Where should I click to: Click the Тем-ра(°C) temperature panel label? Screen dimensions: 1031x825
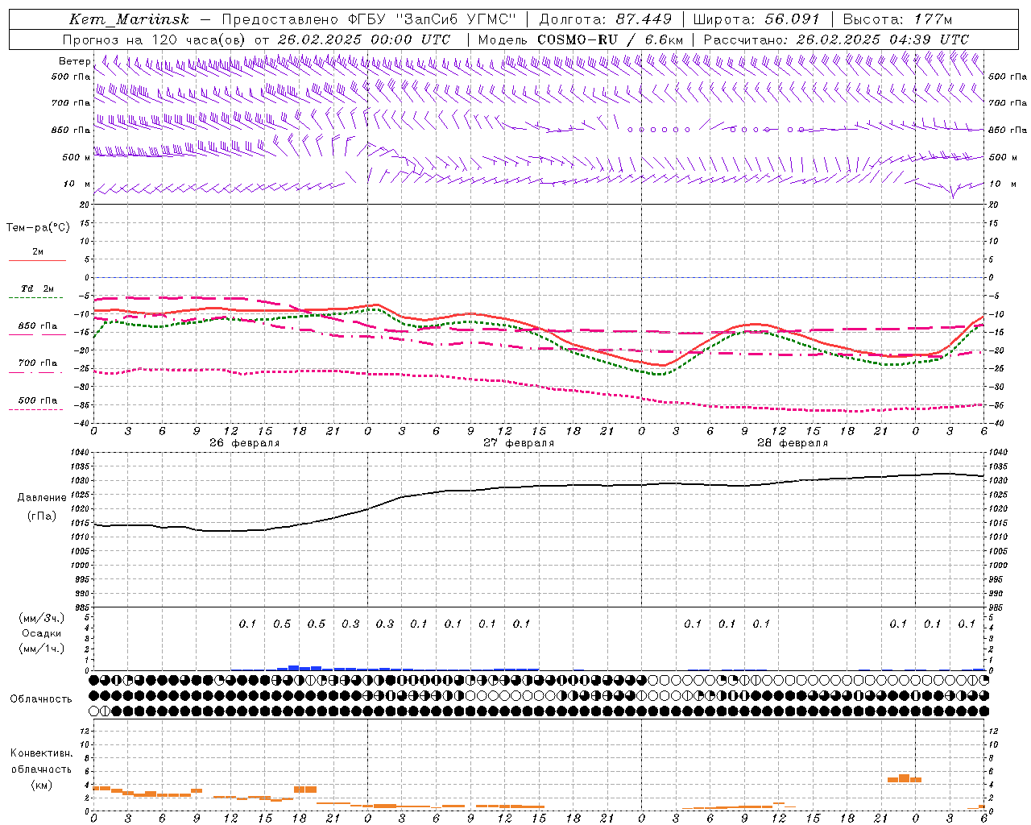click(38, 228)
